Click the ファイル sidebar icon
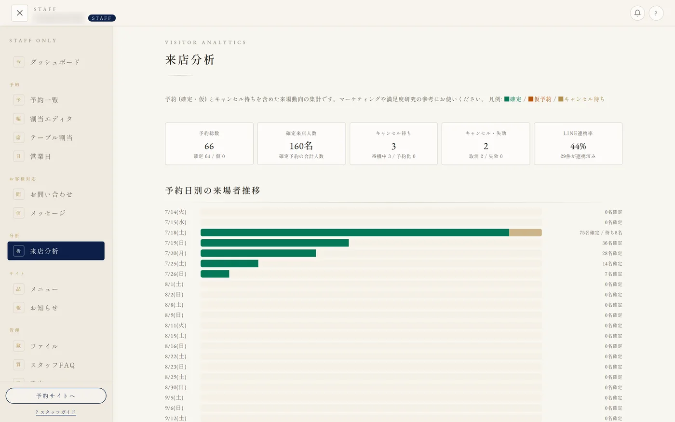The width and height of the screenshot is (675, 422). [x=18, y=346]
